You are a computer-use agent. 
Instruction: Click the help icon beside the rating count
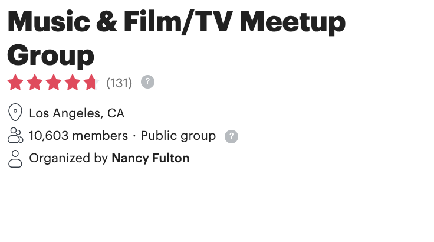147,82
